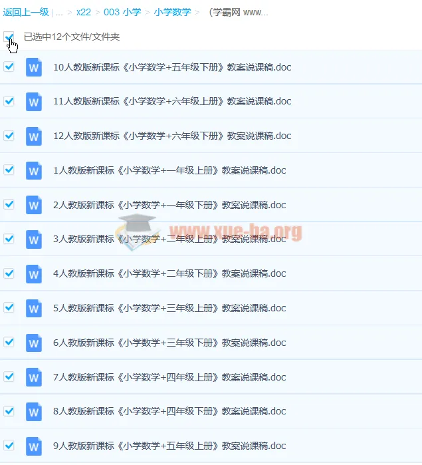Click Word icon of file 7人教版 四年级上册
Image resolution: width=422 pixels, height=465 pixels.
(33, 377)
